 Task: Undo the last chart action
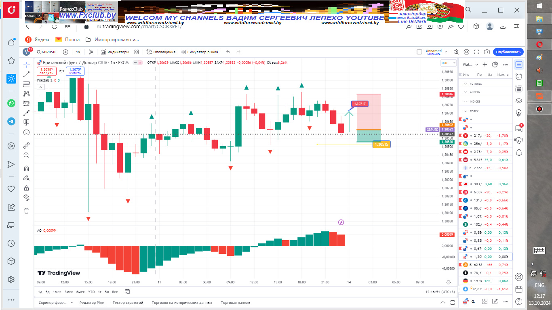tap(228, 52)
